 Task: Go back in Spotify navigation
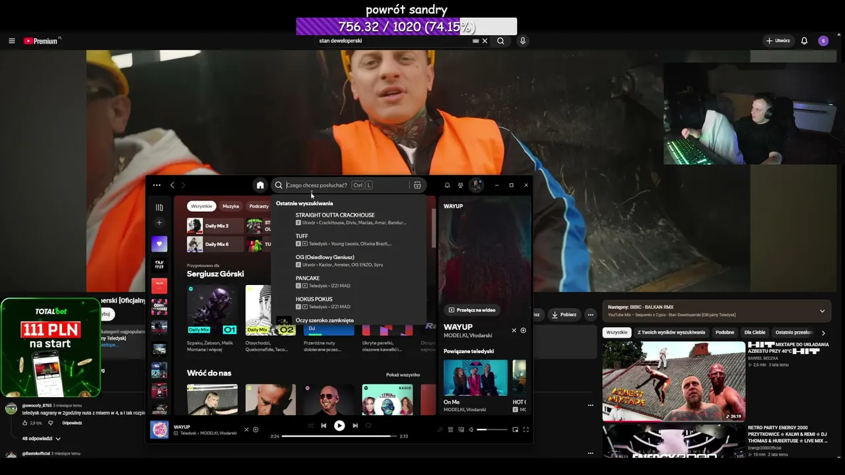point(172,185)
